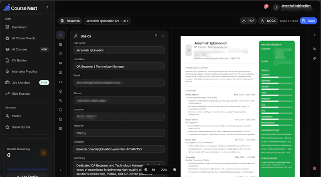321x177 pixels.
Task: Click 'PROFESSIONAL SUMMARY' heading on resume
Action: (x=197, y=68)
